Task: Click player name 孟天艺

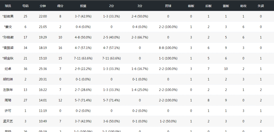Action: (8, 121)
